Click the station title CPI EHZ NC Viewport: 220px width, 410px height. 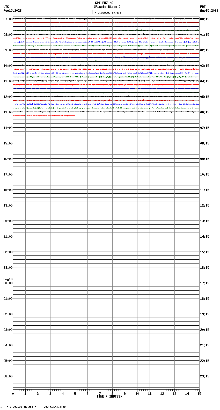pos(104,3)
